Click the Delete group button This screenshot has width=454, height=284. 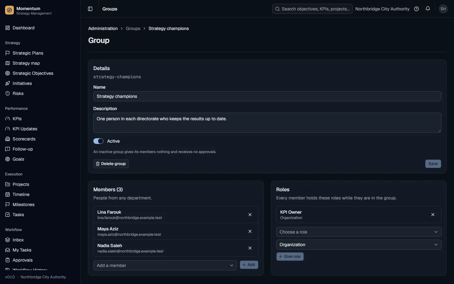111,164
